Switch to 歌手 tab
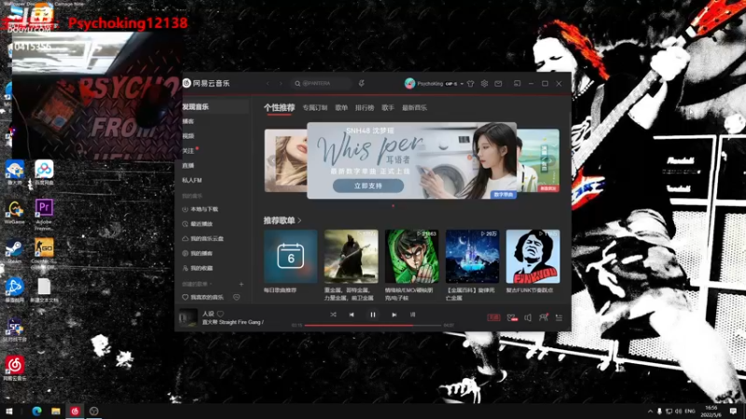 pos(388,108)
